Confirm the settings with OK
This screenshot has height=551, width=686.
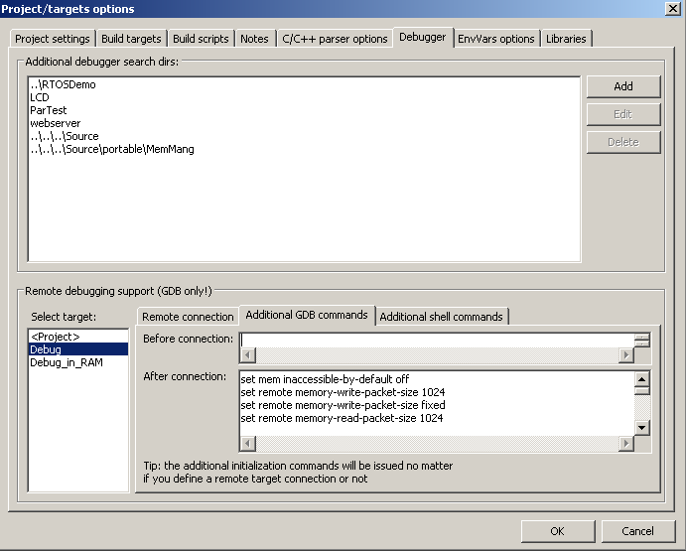tap(557, 531)
